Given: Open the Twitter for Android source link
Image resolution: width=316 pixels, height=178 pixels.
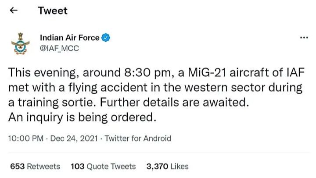Looking at the screenshot, I should click(138, 139).
